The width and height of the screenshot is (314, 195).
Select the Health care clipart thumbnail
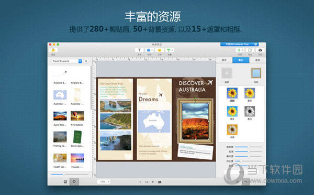coord(60,158)
